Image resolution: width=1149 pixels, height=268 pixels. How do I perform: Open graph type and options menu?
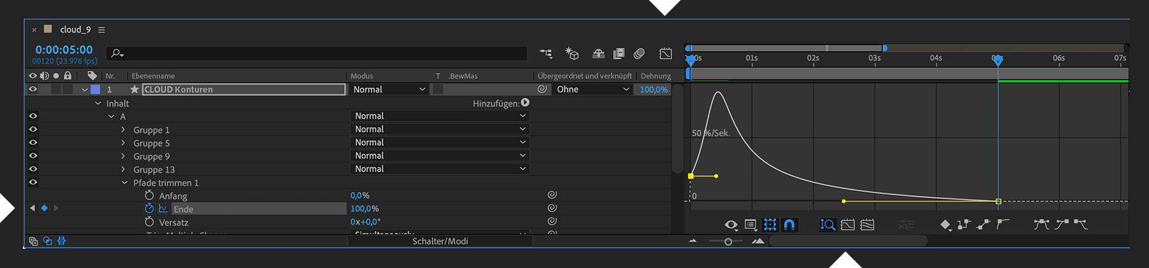click(751, 225)
